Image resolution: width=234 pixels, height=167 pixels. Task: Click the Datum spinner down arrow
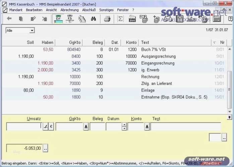coord(124,128)
